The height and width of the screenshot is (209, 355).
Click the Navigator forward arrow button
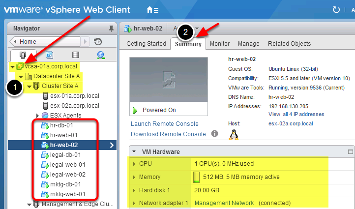86,42
